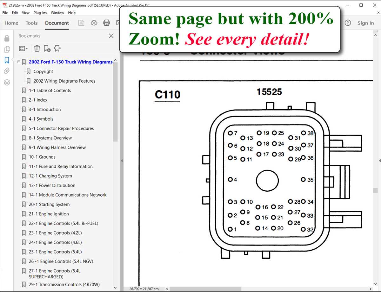Click bookmark icon beside 12-1 Charging System
The height and width of the screenshot is (292, 381).
tap(24, 176)
